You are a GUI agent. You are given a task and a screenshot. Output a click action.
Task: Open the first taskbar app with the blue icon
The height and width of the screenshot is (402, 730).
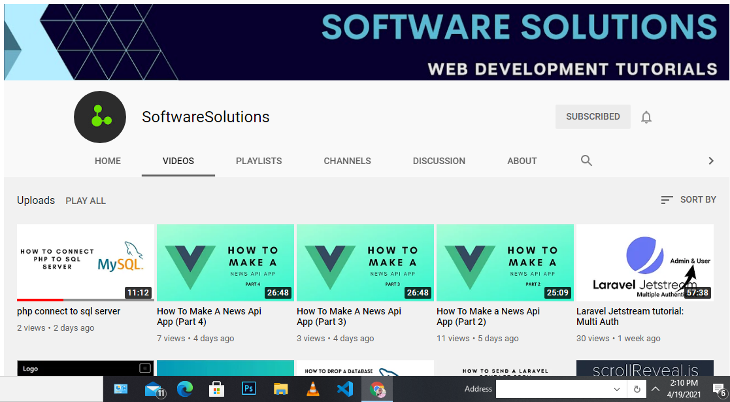point(121,389)
